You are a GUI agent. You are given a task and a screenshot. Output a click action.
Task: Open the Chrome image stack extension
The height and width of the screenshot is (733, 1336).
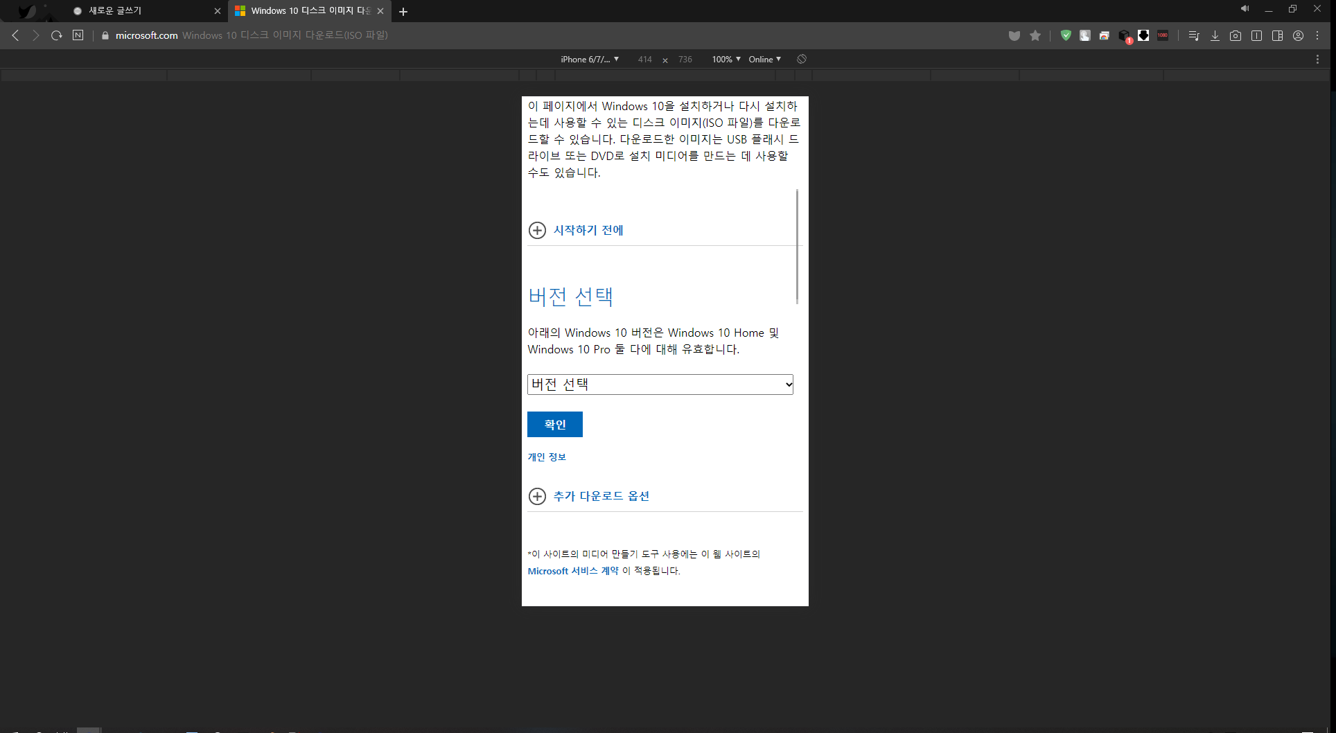click(x=1105, y=36)
